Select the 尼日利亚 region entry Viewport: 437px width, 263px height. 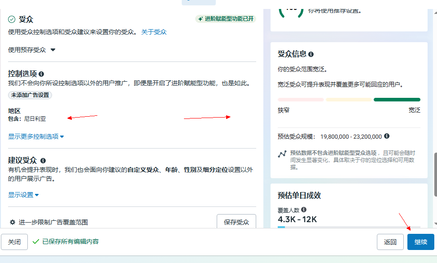tap(35, 118)
